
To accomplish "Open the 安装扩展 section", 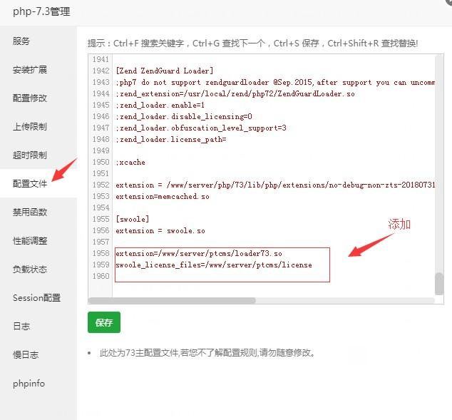I will point(29,69).
